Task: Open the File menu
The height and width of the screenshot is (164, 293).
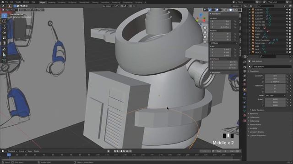Action: [x=7, y=2]
